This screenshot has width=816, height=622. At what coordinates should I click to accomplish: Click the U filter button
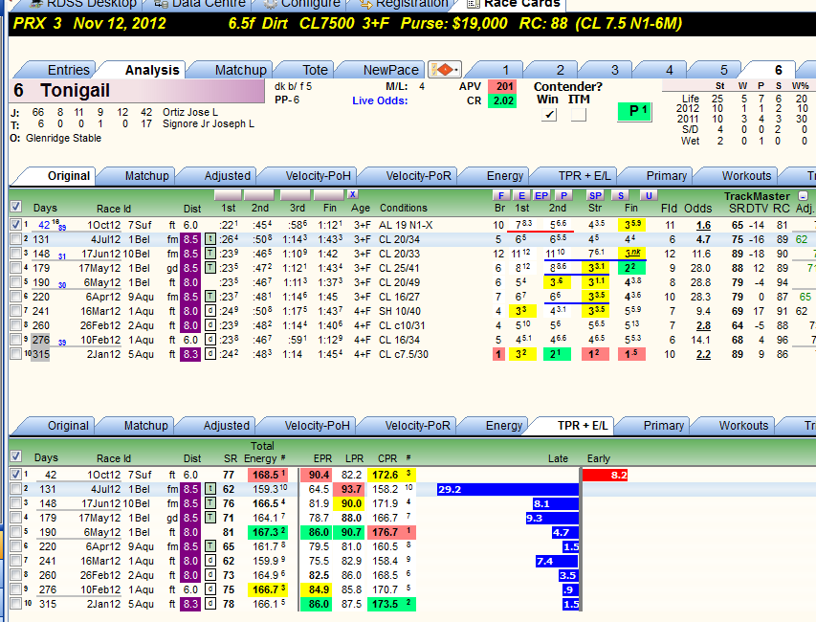click(x=649, y=195)
